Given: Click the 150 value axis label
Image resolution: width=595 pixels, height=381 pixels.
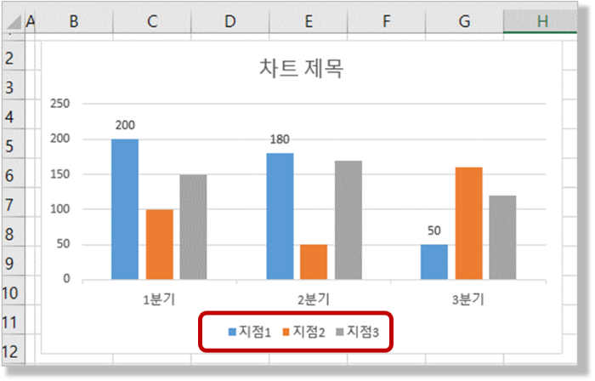Looking at the screenshot, I should point(60,174).
